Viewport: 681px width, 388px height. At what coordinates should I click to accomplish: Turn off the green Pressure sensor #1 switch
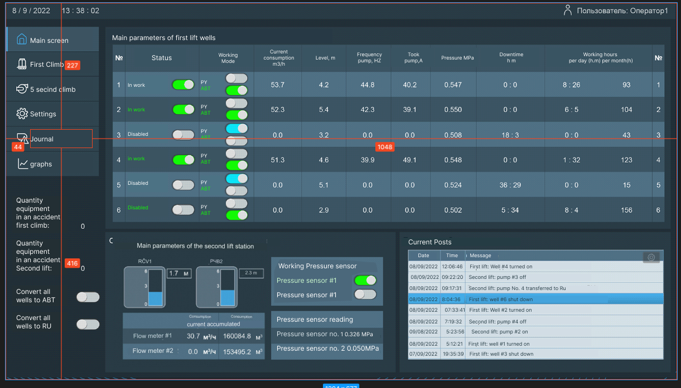365,280
